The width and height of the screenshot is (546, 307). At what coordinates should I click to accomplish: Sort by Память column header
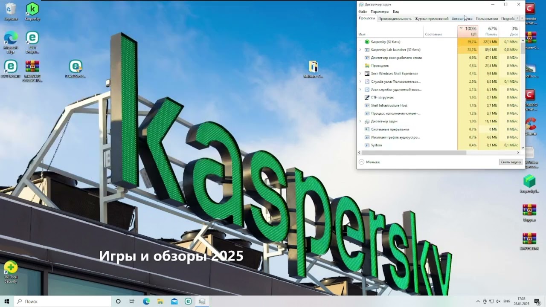tap(488, 31)
